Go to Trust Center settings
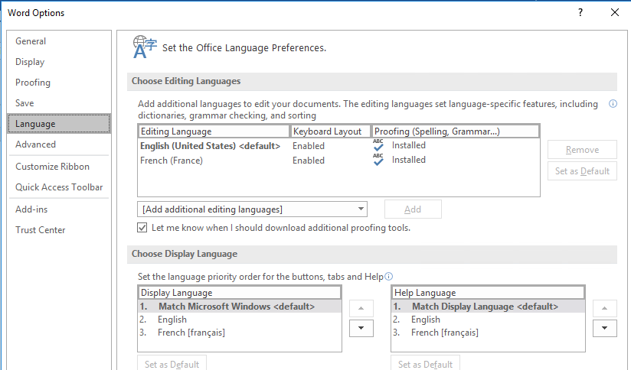Screen dimensions: 631x370 41,230
